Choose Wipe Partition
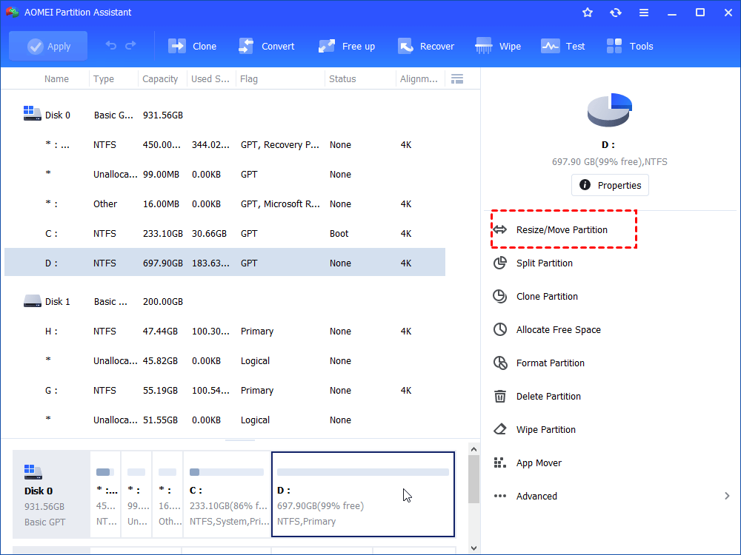This screenshot has height=555, width=741. [546, 429]
